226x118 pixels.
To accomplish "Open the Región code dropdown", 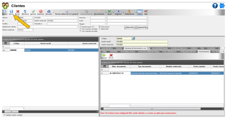I will (x=105, y=24).
